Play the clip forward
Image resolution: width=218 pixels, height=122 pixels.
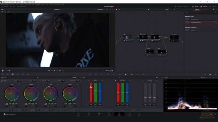click(57, 71)
